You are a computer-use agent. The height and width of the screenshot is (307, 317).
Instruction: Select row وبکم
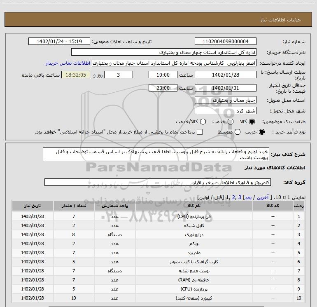pyautogui.click(x=158, y=244)
